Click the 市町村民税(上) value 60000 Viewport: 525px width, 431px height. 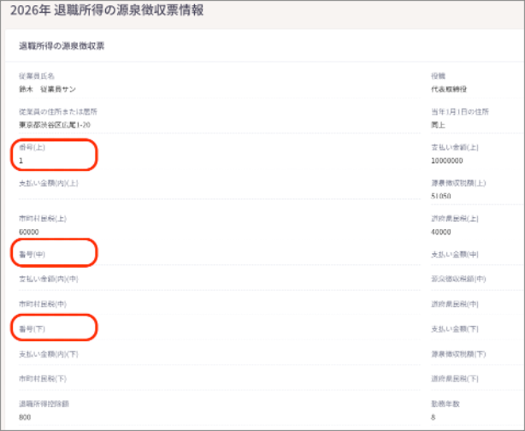click(x=29, y=232)
